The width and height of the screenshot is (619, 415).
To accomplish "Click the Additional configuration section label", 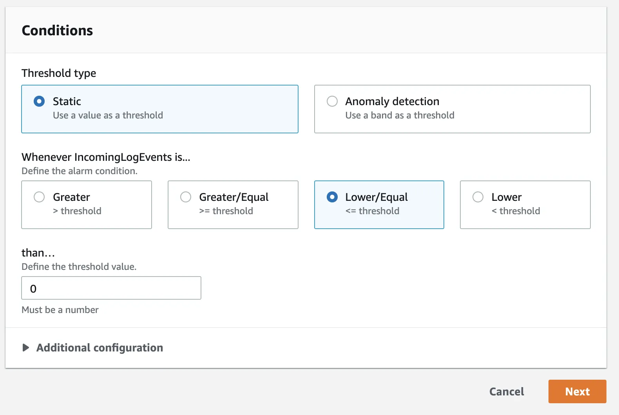I will pos(100,348).
